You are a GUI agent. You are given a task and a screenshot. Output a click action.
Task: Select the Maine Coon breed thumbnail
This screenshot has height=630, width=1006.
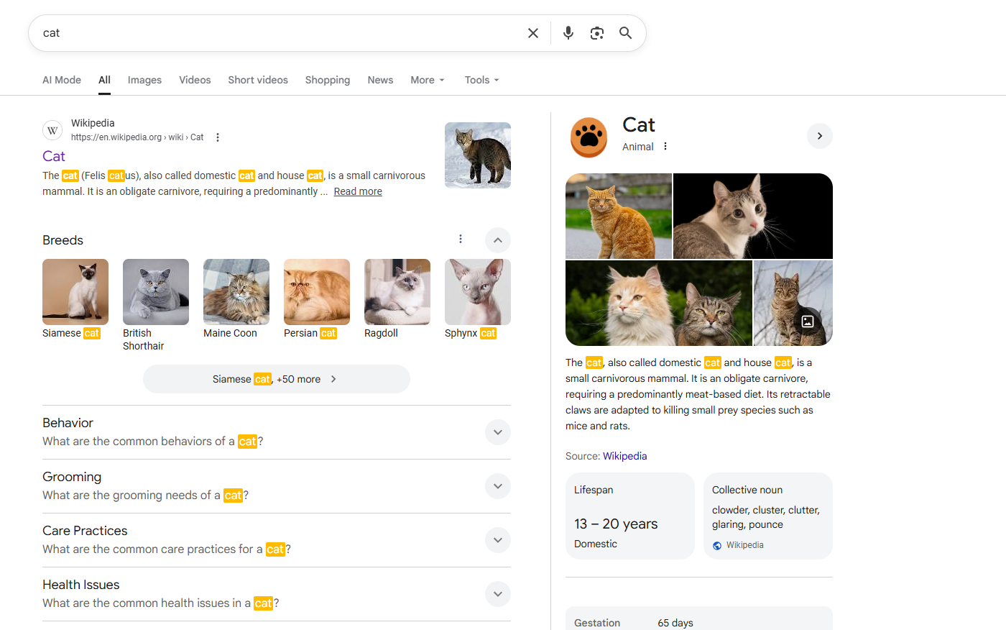click(x=236, y=291)
